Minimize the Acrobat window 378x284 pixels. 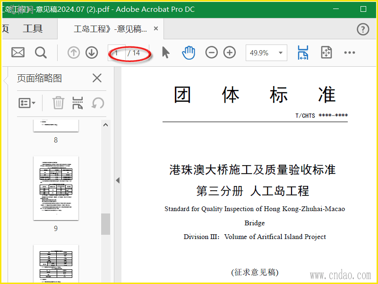point(336,9)
